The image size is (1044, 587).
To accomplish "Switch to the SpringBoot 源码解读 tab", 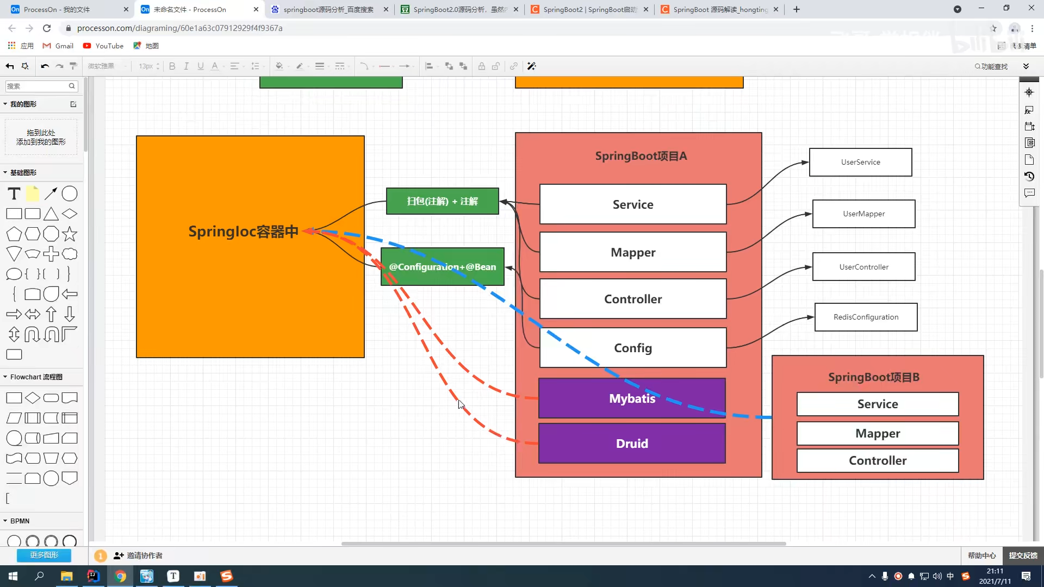I will 719,9.
